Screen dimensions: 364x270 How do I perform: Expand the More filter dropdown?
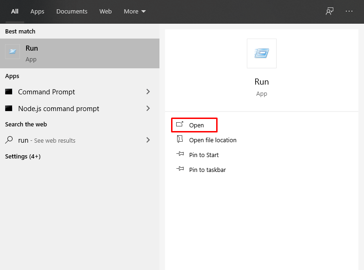pos(135,11)
